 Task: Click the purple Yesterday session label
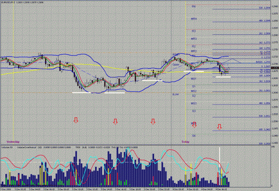pos(13,142)
